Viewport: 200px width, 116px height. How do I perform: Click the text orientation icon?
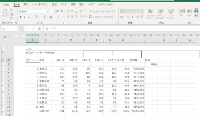[x=81, y=11]
